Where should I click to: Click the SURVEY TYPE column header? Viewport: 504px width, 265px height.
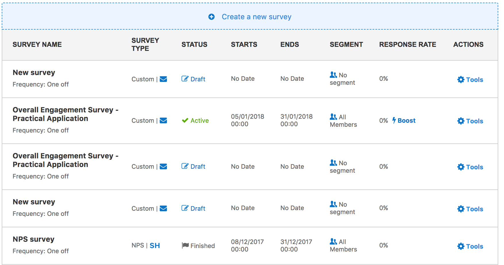145,45
